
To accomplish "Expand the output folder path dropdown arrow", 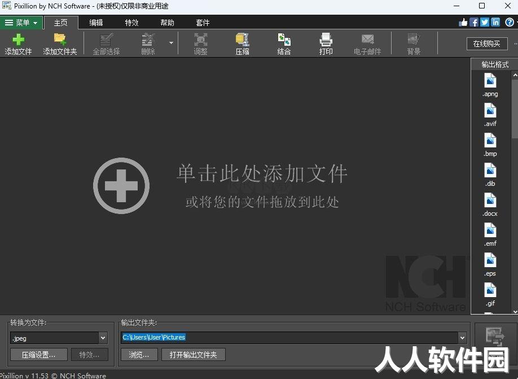I will point(462,338).
